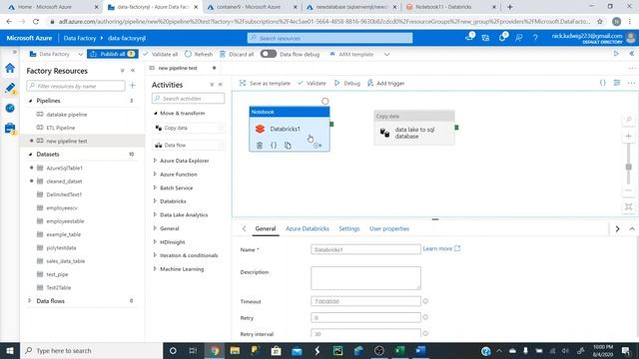This screenshot has height=359, width=639.
Task: Open File Explorer from the taskbar
Action: coord(235,350)
